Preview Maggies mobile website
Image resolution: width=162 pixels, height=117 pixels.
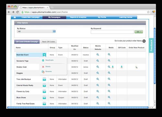[98, 73]
